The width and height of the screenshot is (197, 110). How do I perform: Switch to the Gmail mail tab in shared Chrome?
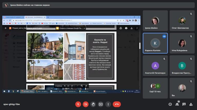[35, 17]
